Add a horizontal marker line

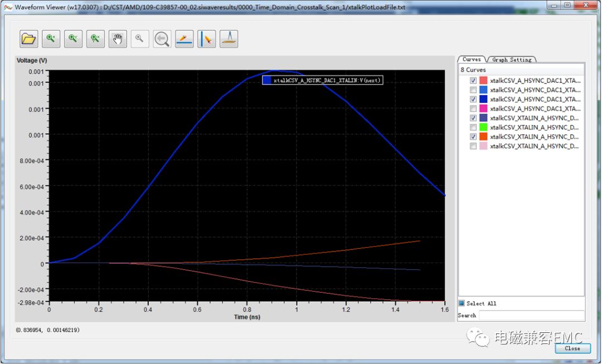pos(185,39)
